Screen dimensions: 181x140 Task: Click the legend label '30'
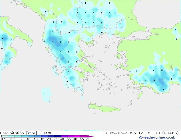coord(62,139)
